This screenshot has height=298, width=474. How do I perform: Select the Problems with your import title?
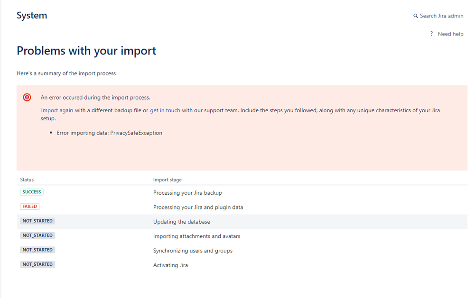coord(86,51)
